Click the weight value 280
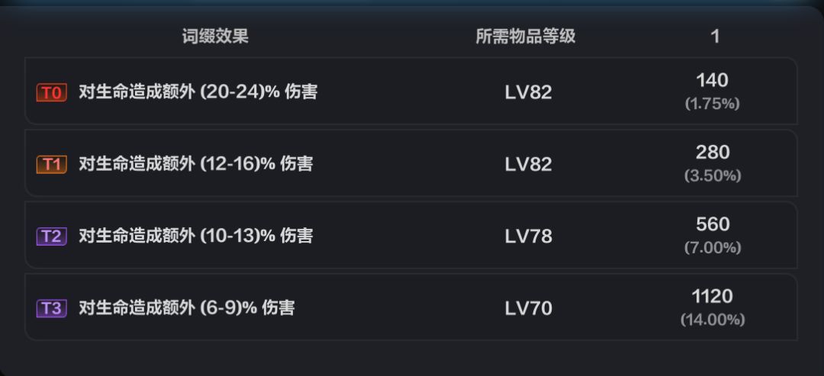The width and height of the screenshot is (824, 376). point(713,152)
